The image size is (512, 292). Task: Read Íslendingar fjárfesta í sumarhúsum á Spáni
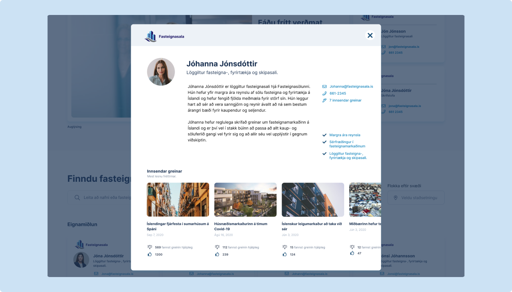tap(178, 226)
